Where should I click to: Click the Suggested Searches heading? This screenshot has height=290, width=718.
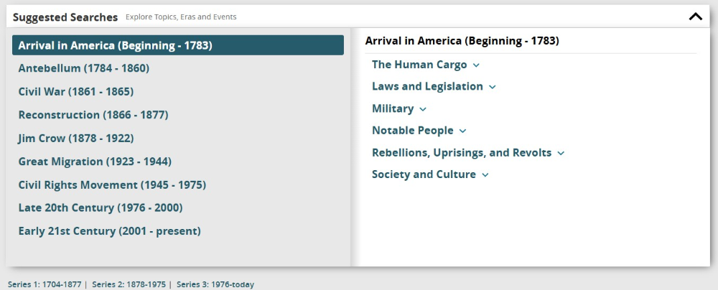coord(65,17)
